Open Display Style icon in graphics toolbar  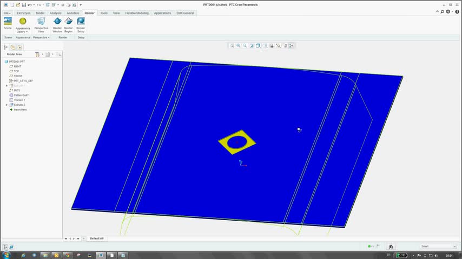tap(258, 45)
